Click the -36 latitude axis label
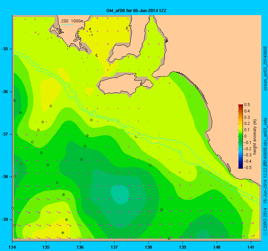Image resolution: width=268 pixels, height=251 pixels. [x=5, y=92]
